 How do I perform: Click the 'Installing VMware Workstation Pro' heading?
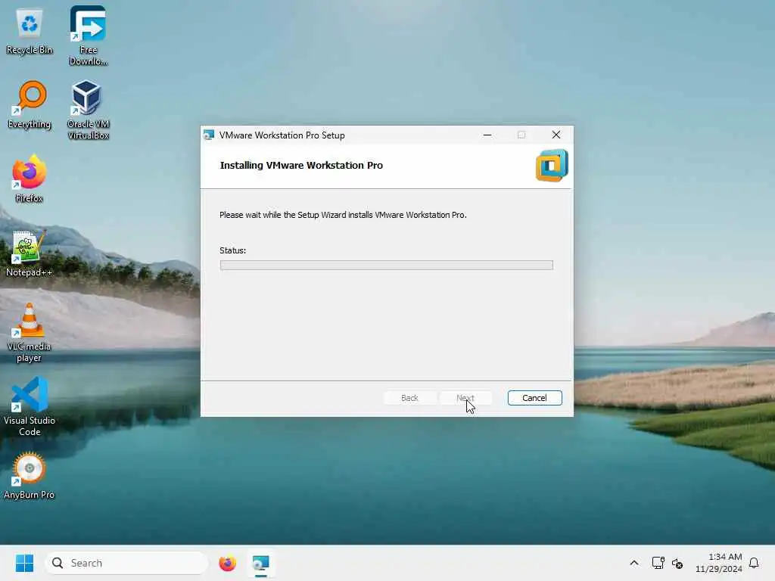pyautogui.click(x=301, y=166)
